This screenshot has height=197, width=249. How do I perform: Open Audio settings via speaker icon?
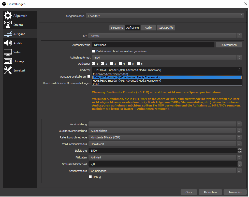(8, 43)
